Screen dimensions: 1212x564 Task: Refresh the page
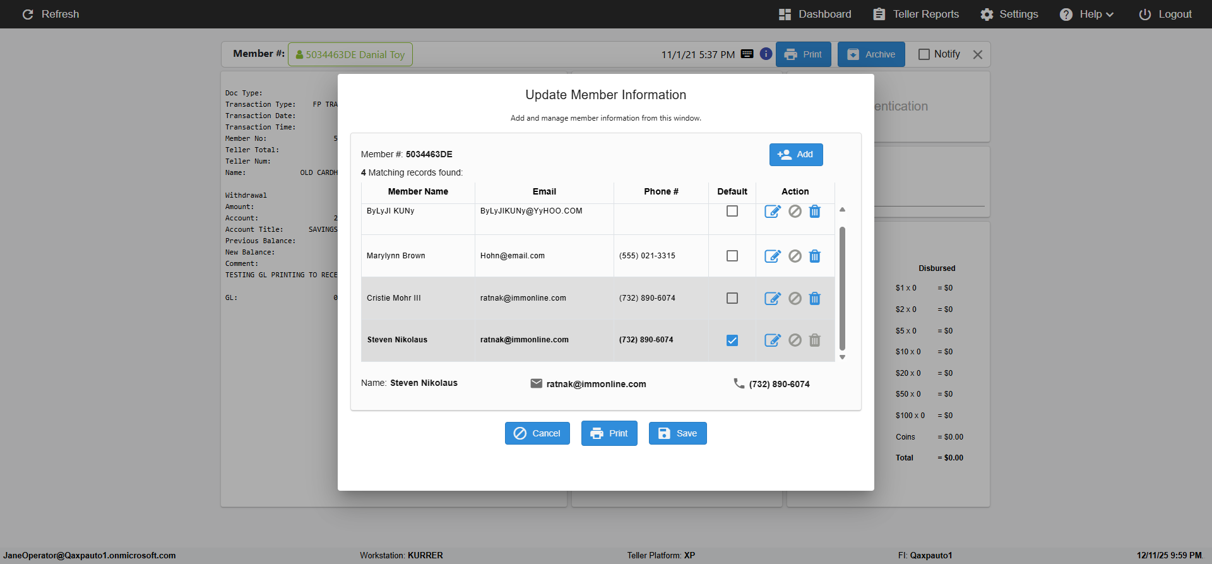point(50,14)
